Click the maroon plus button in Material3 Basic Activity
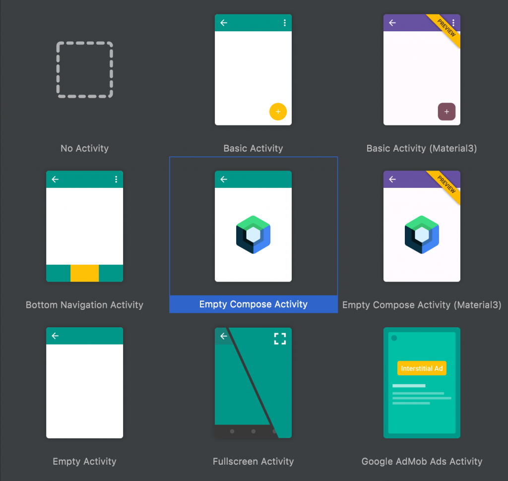 [x=446, y=112]
